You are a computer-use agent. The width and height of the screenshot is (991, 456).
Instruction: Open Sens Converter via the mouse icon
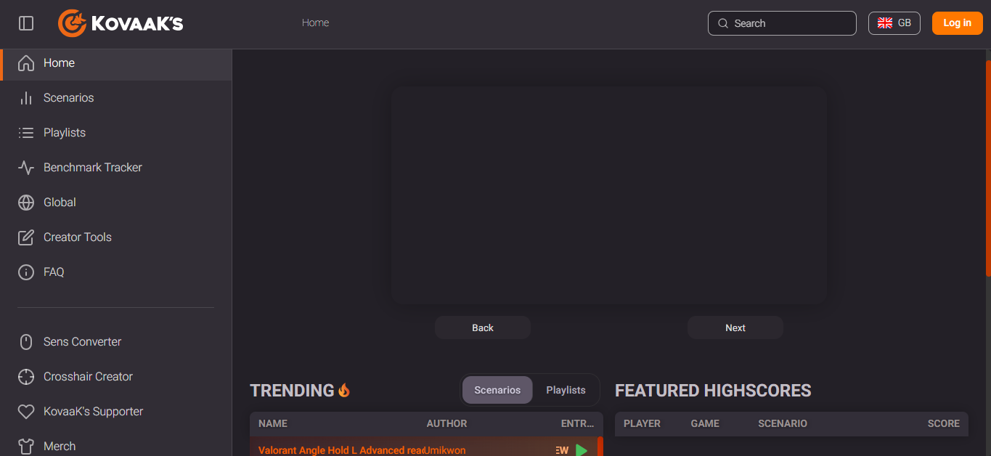coord(26,342)
